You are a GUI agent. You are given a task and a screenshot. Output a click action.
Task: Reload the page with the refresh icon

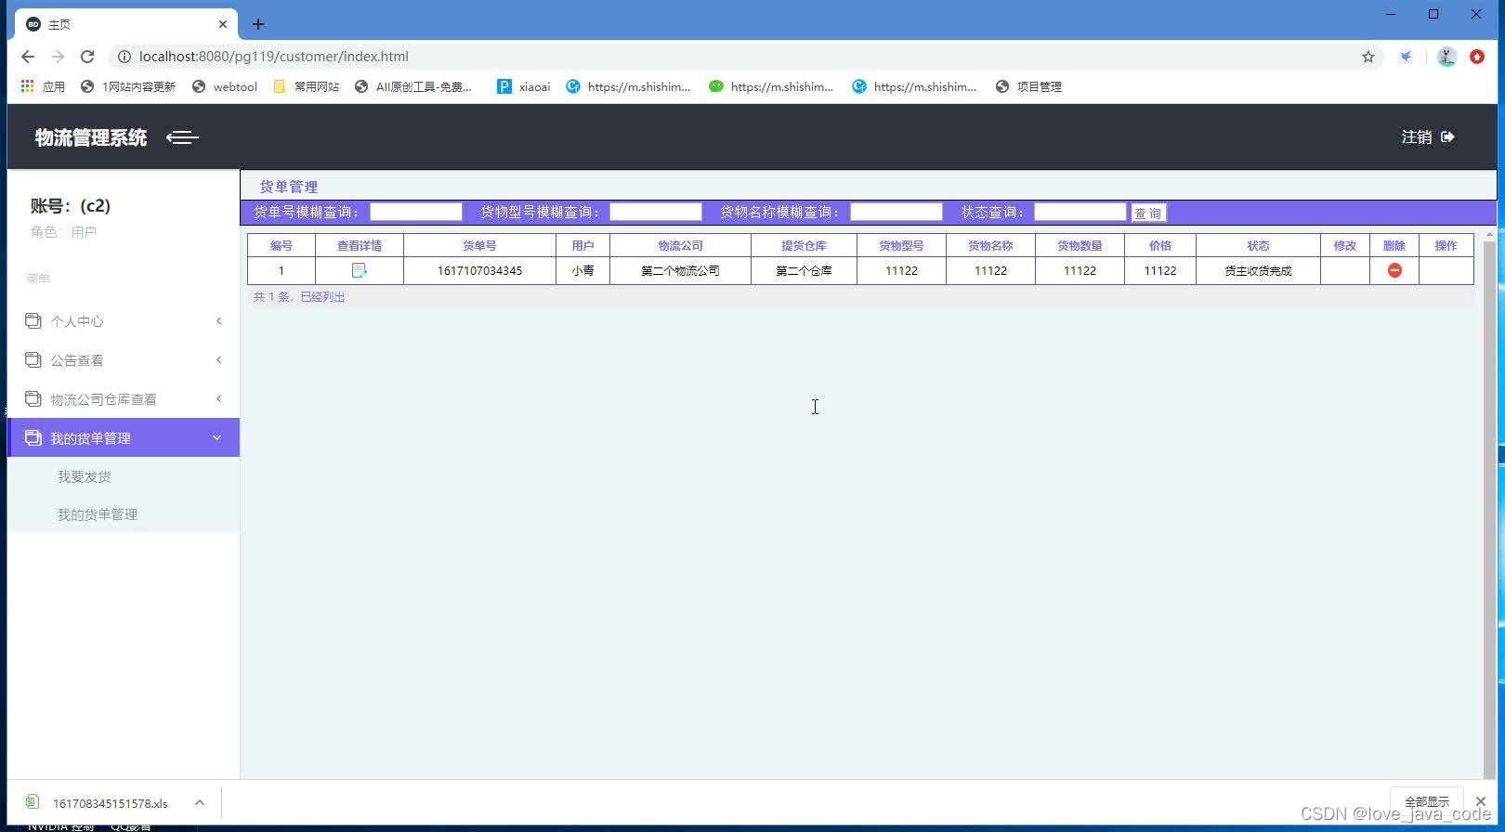(x=87, y=57)
